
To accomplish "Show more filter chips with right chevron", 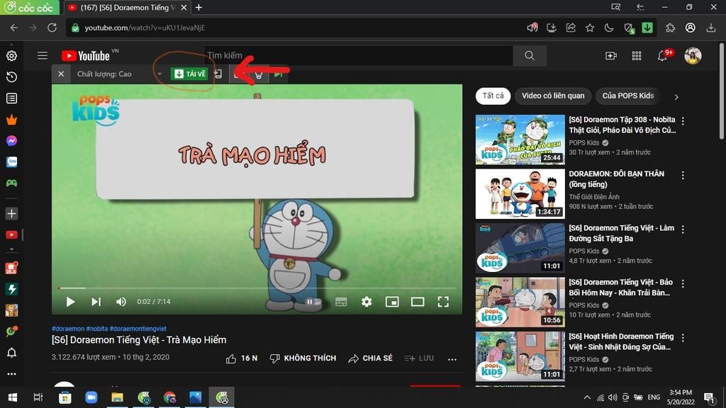I will click(x=676, y=97).
